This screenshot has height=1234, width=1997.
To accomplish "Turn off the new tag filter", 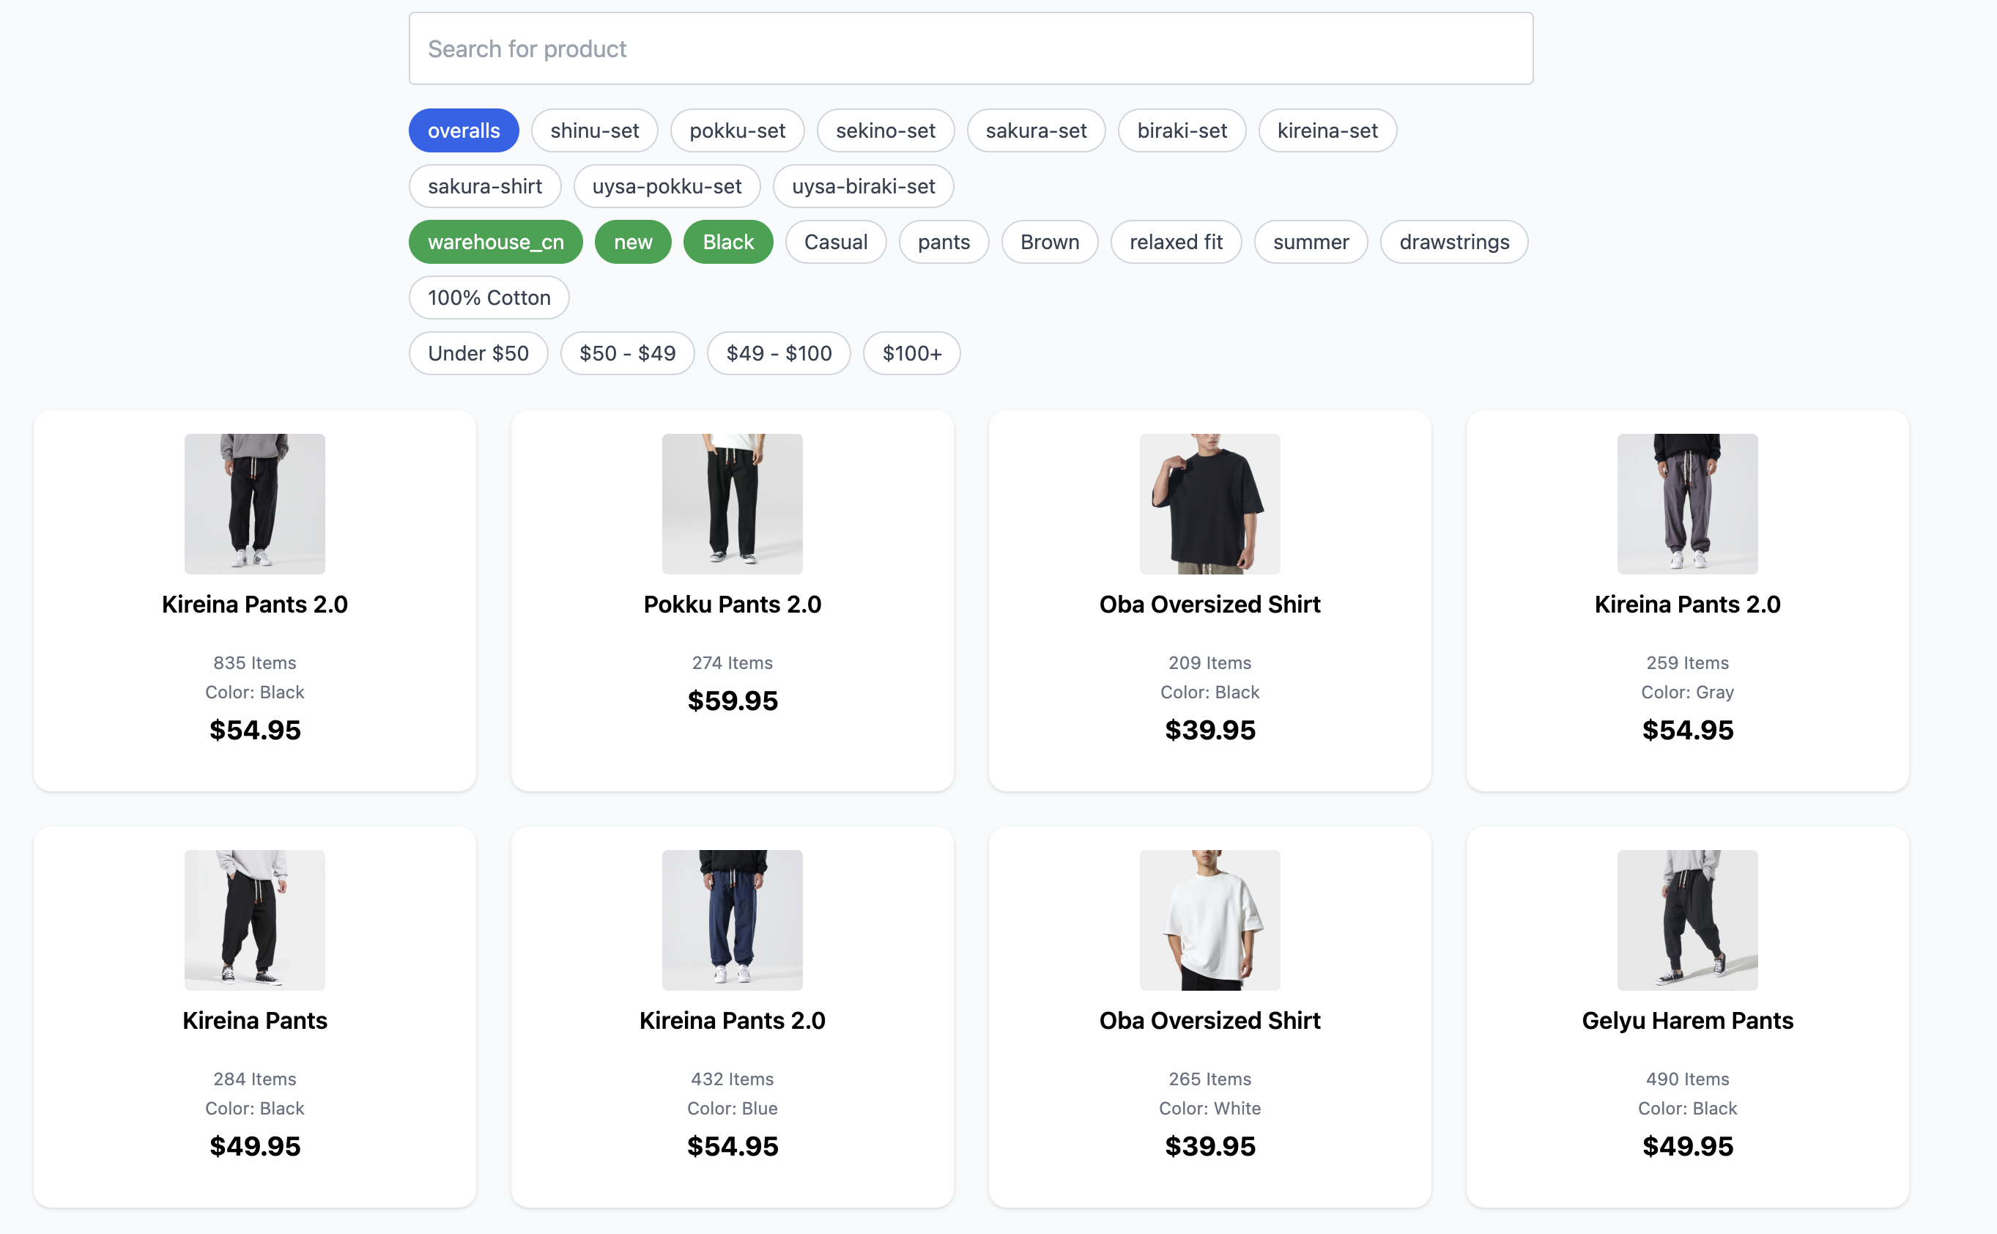I will 633,242.
